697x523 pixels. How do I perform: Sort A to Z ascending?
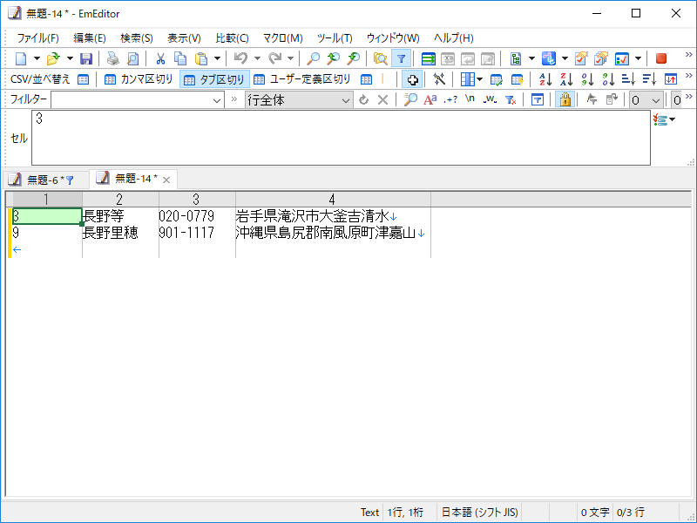tap(545, 79)
